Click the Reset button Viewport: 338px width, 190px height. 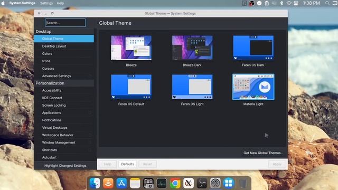tap(147, 164)
